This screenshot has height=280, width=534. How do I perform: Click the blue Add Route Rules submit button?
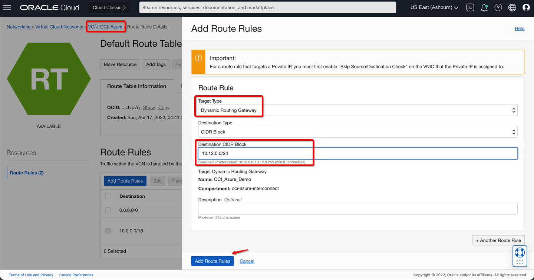212,261
